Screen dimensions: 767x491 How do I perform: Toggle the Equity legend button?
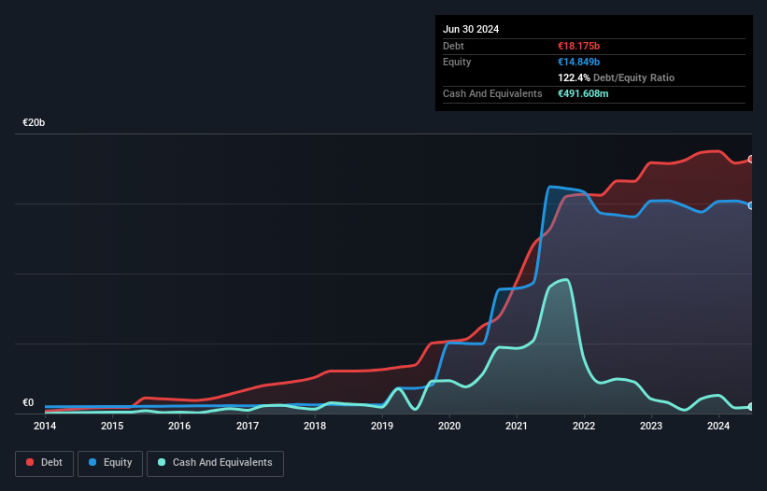point(110,463)
